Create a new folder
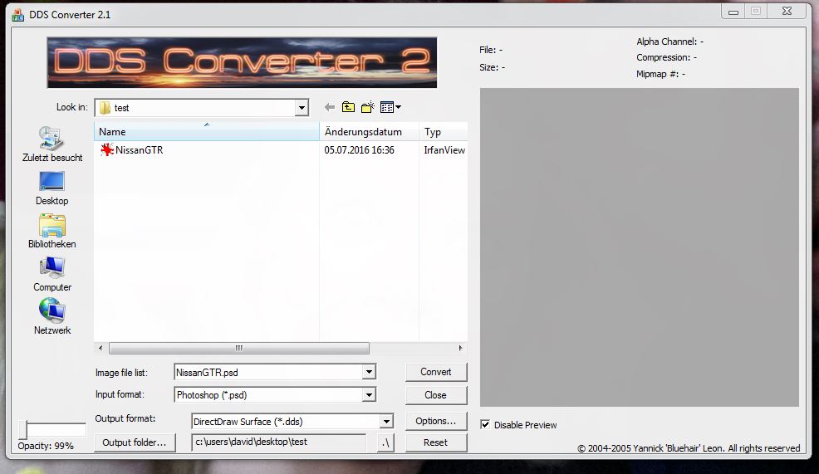This screenshot has height=474, width=819. pyautogui.click(x=368, y=107)
